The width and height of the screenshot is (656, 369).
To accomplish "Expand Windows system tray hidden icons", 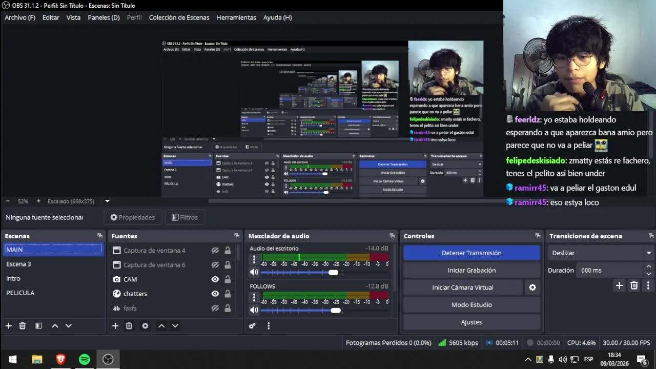I will [x=528, y=359].
